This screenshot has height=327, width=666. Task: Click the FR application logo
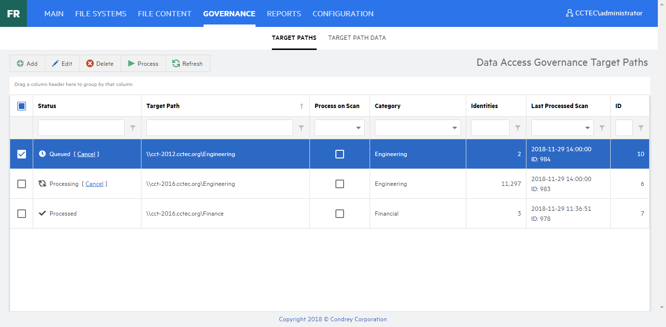tap(13, 13)
